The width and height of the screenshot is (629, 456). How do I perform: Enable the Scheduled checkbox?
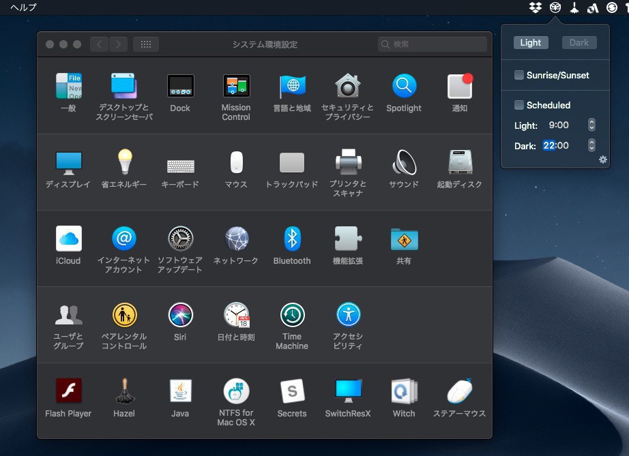pyautogui.click(x=519, y=105)
